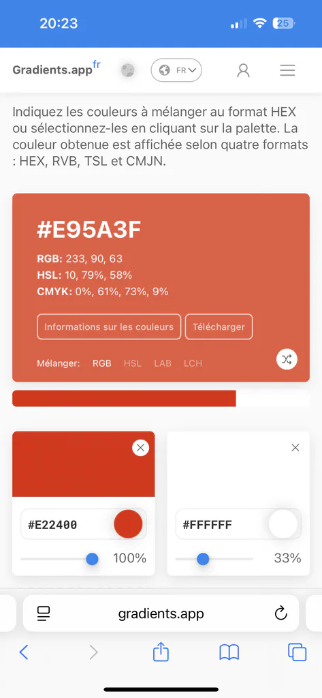Remove the white #FFFFFF color card
322x698 pixels.
click(x=295, y=447)
